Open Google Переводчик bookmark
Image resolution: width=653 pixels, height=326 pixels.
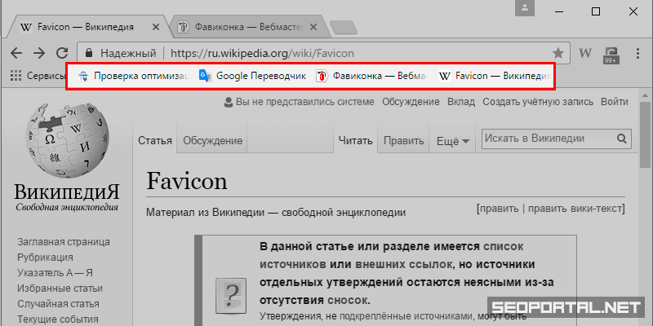point(253,76)
